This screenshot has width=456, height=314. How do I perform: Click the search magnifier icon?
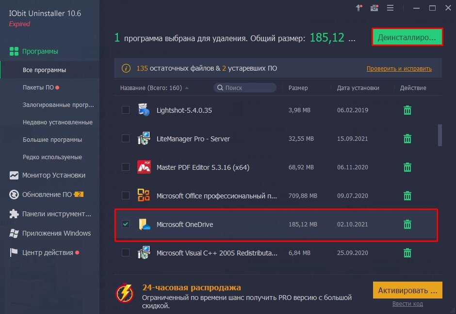[x=220, y=88]
